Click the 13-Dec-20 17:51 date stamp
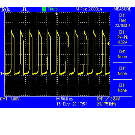 click(x=72, y=104)
